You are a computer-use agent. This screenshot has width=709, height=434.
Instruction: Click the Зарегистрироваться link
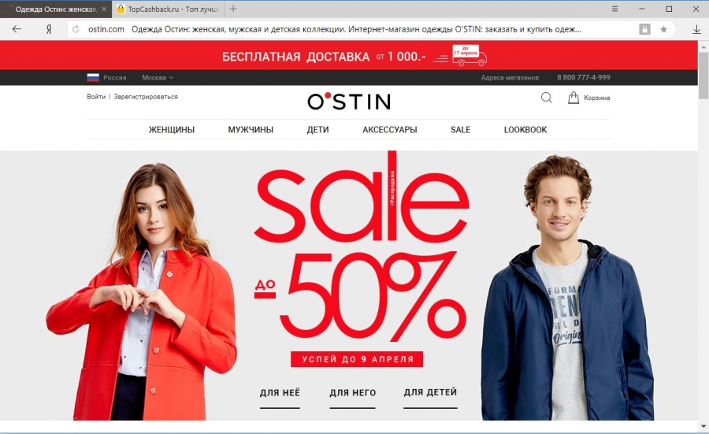point(146,97)
